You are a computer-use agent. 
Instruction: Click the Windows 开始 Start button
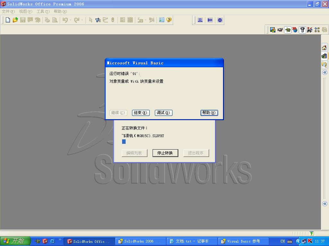coord(15,241)
